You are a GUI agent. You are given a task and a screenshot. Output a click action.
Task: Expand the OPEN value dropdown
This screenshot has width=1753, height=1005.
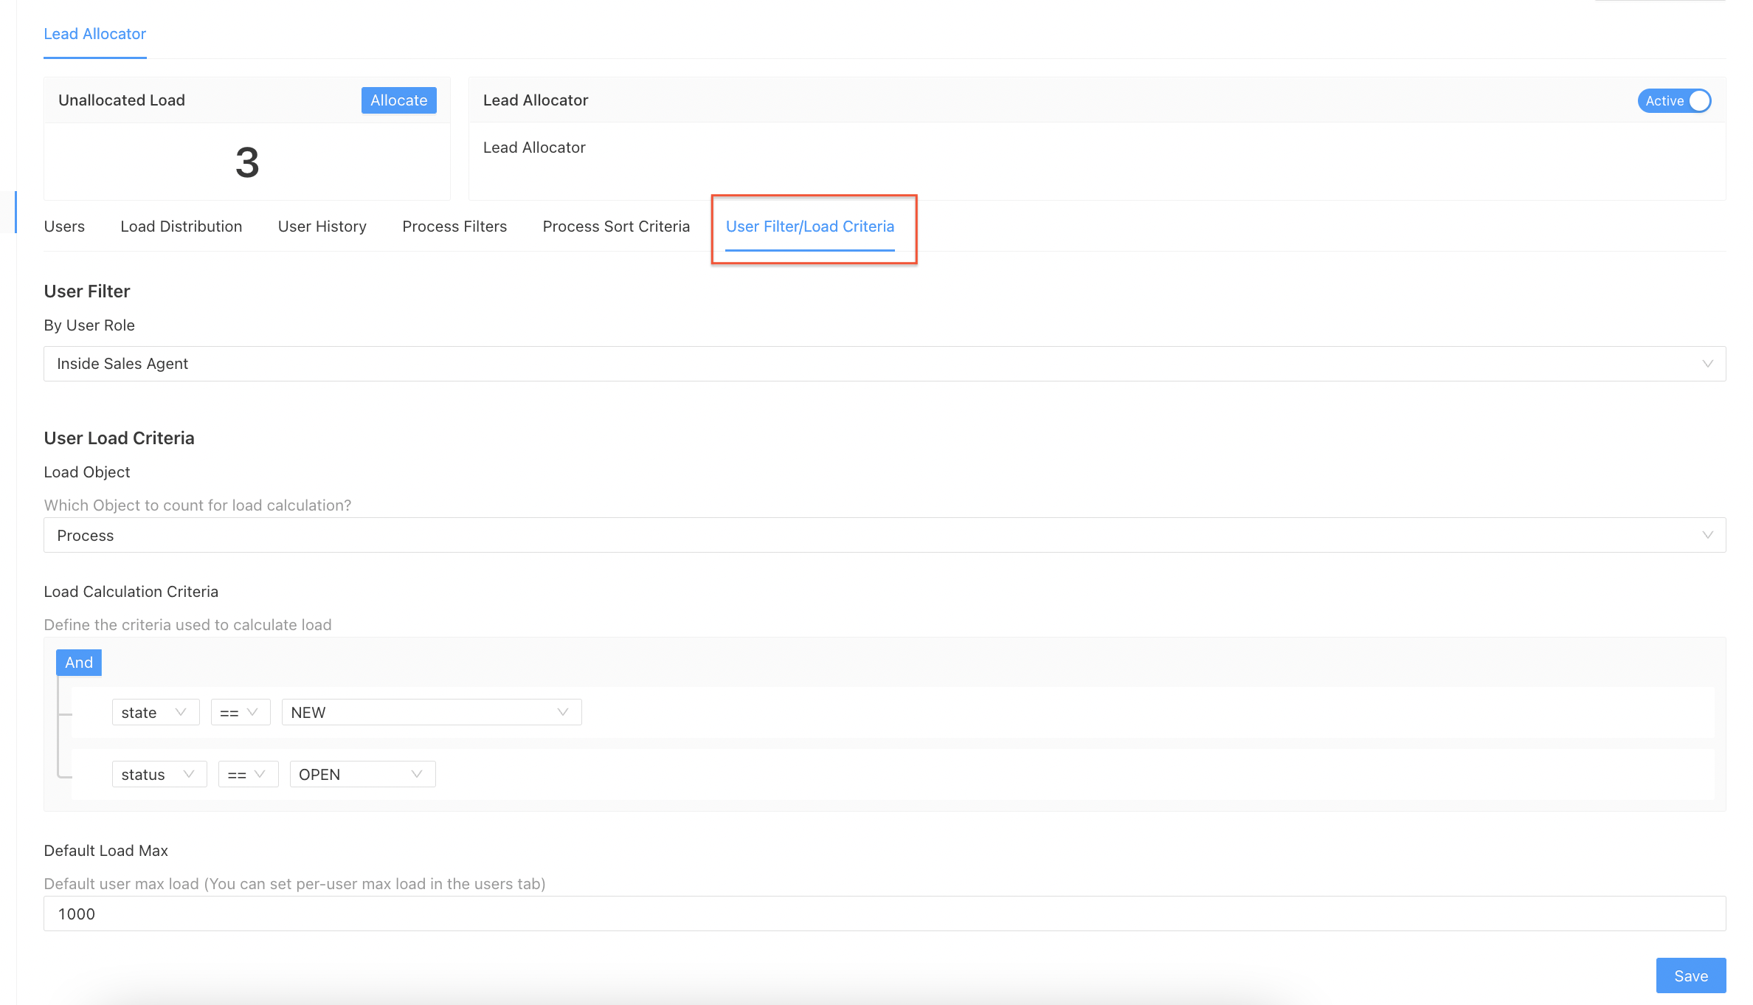tap(362, 774)
